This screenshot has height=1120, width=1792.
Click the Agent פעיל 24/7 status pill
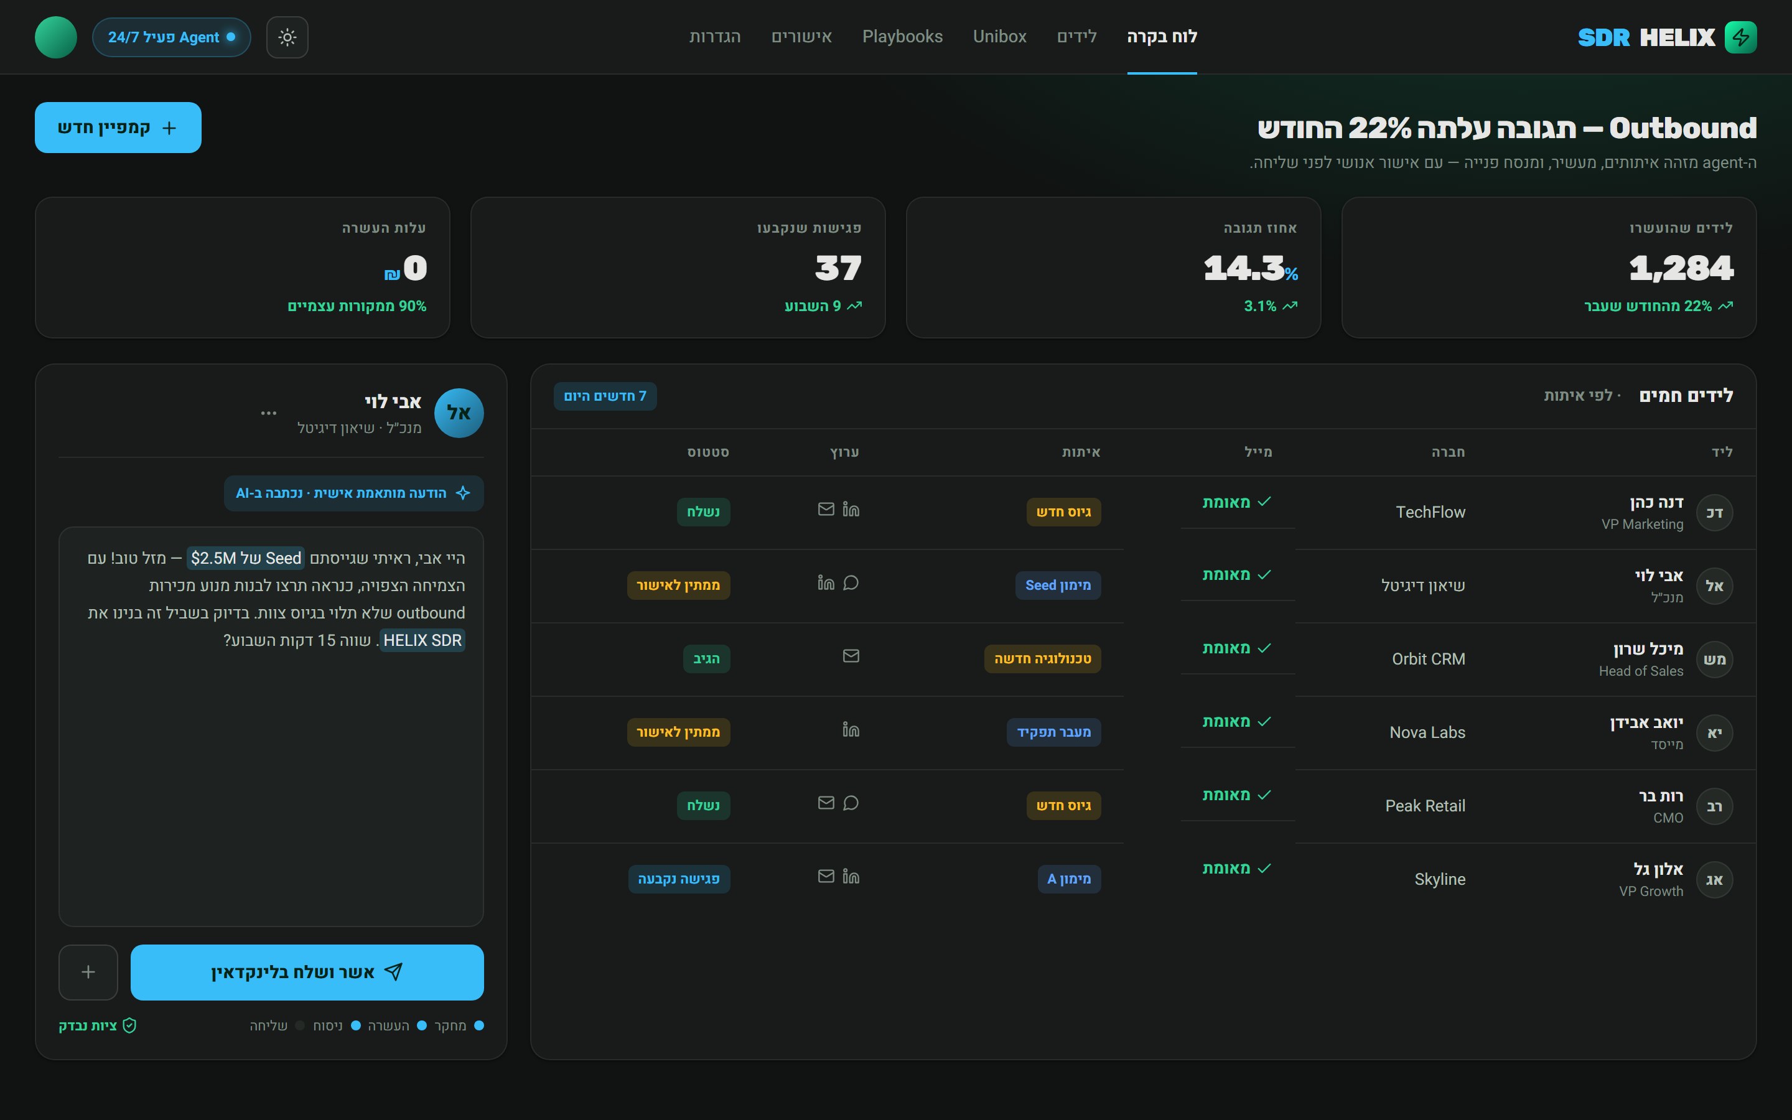click(172, 37)
